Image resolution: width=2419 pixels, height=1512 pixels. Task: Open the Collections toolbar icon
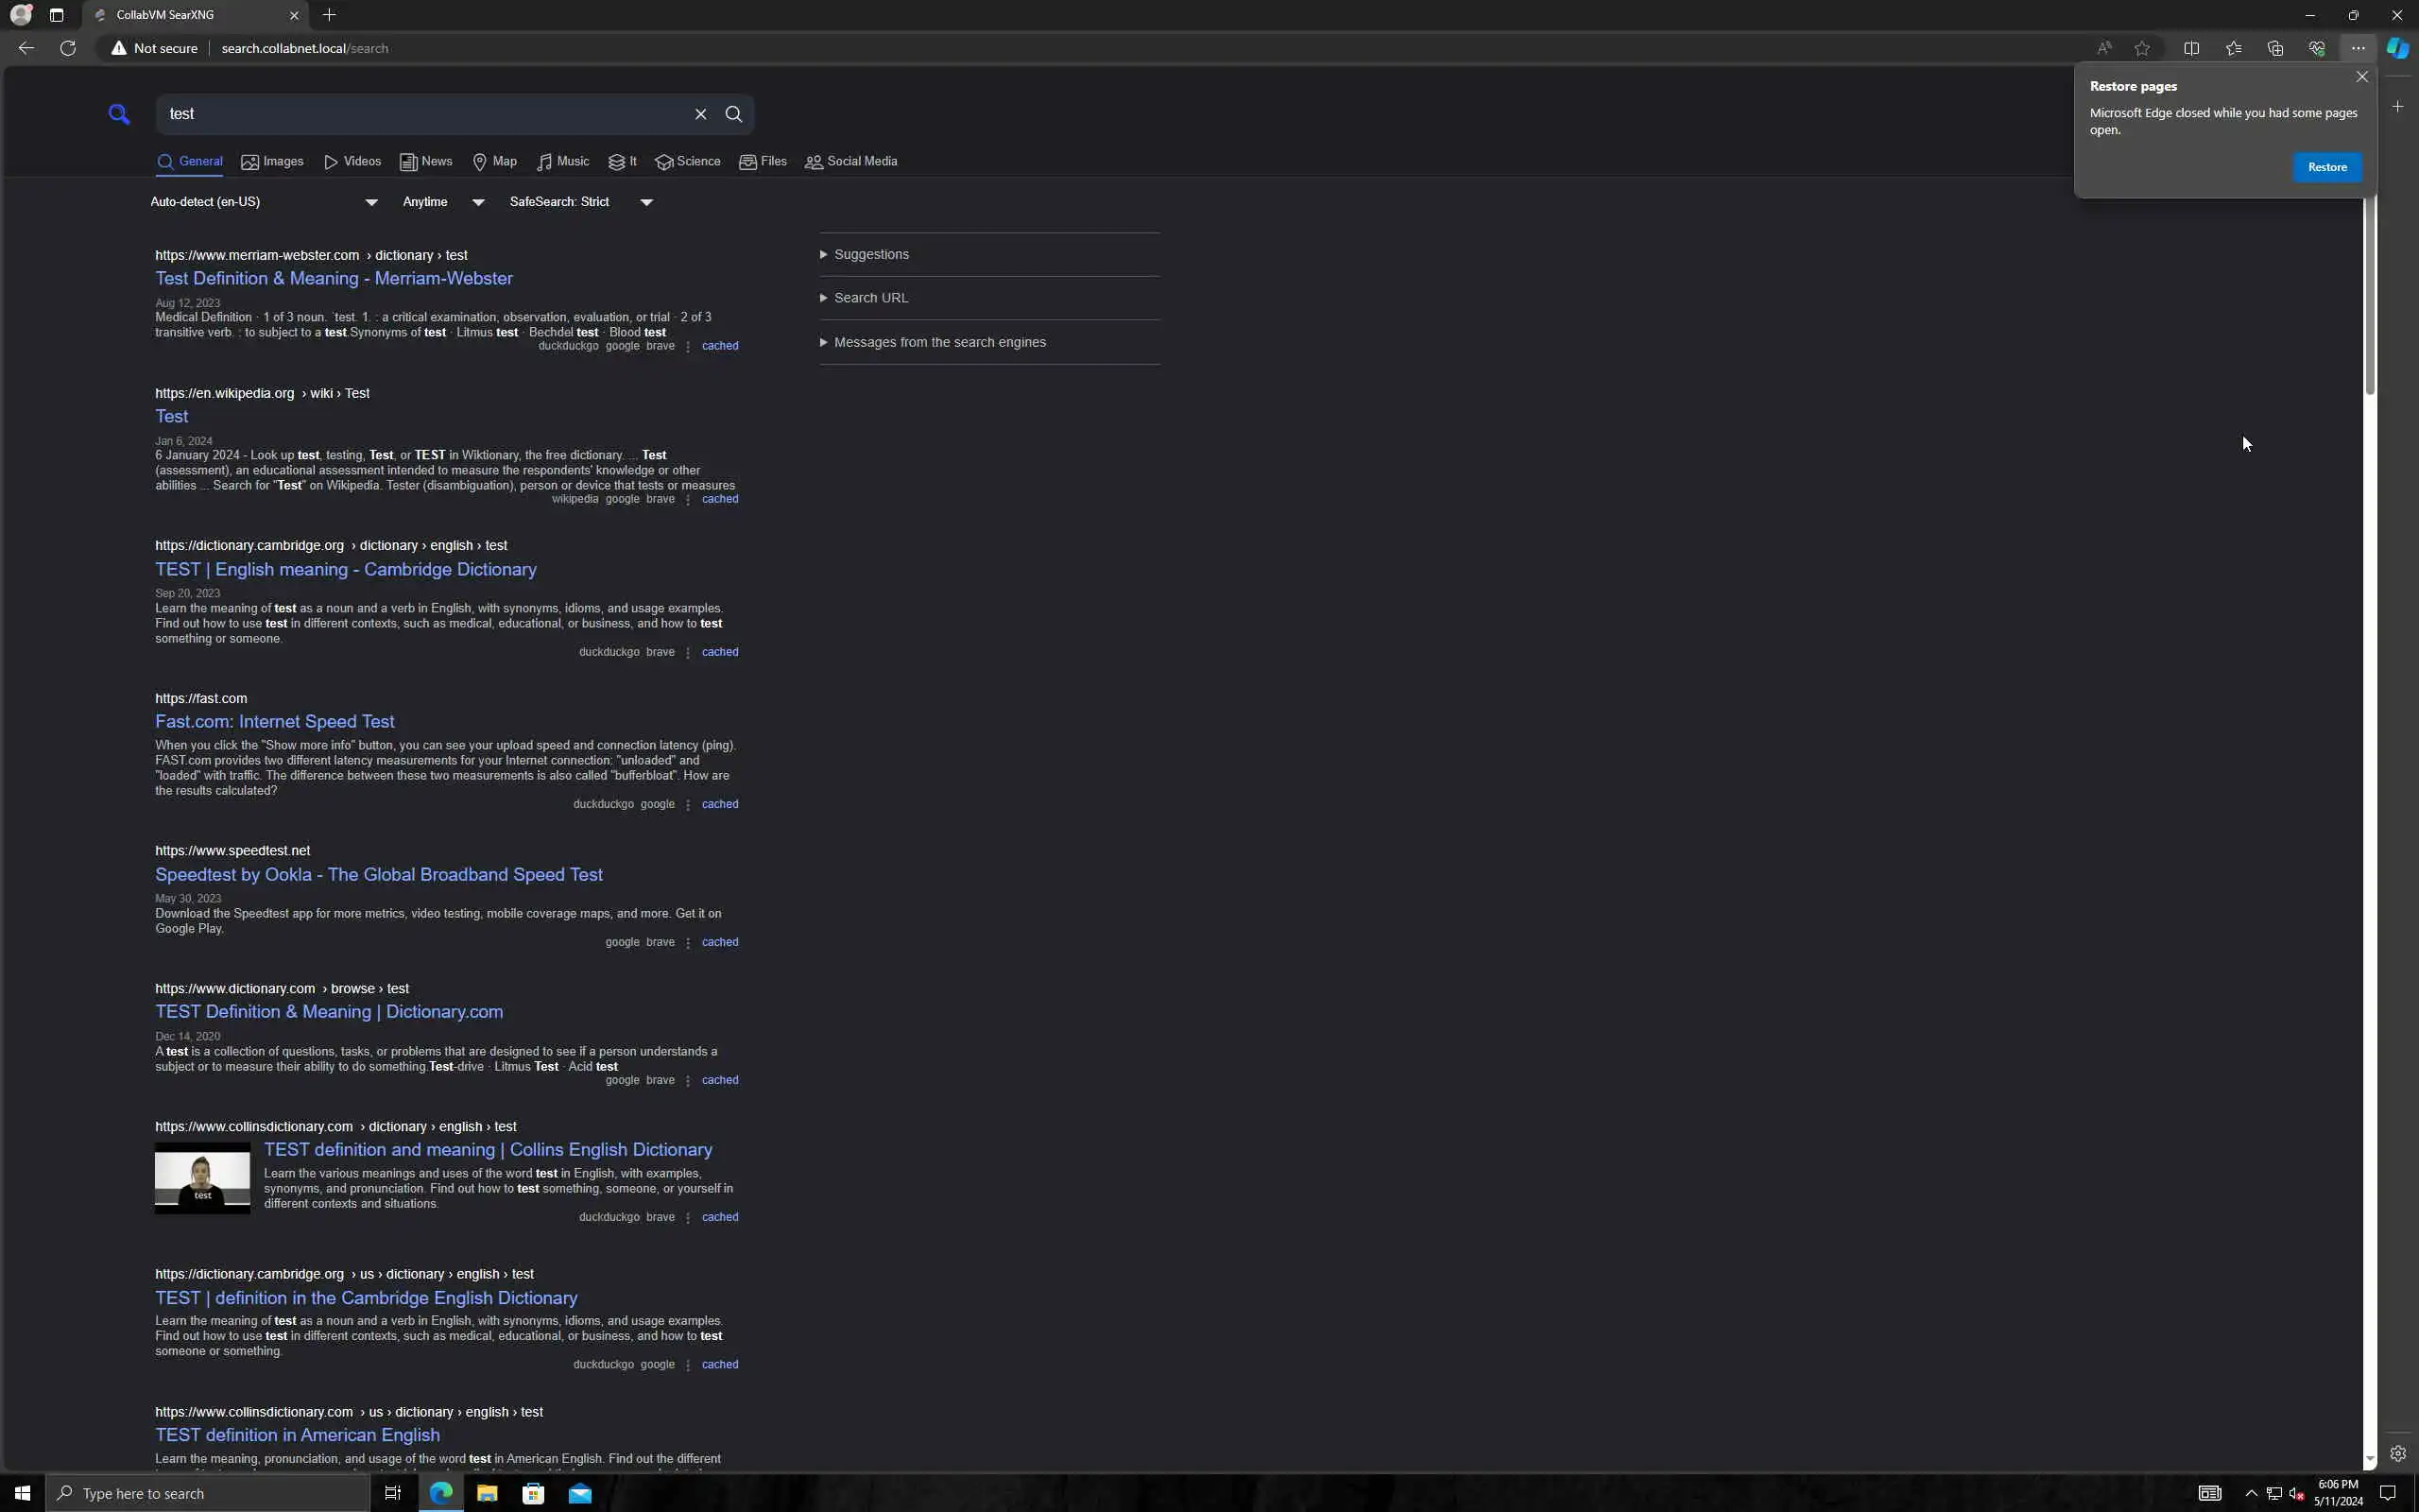pos(2275,48)
